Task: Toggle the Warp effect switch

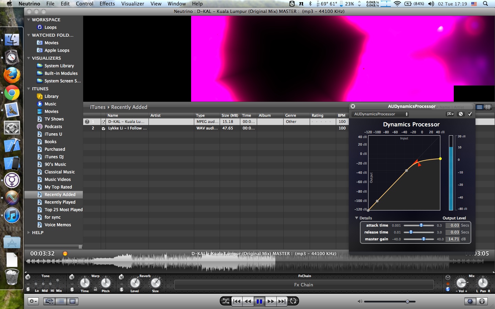Action: tap(72, 277)
